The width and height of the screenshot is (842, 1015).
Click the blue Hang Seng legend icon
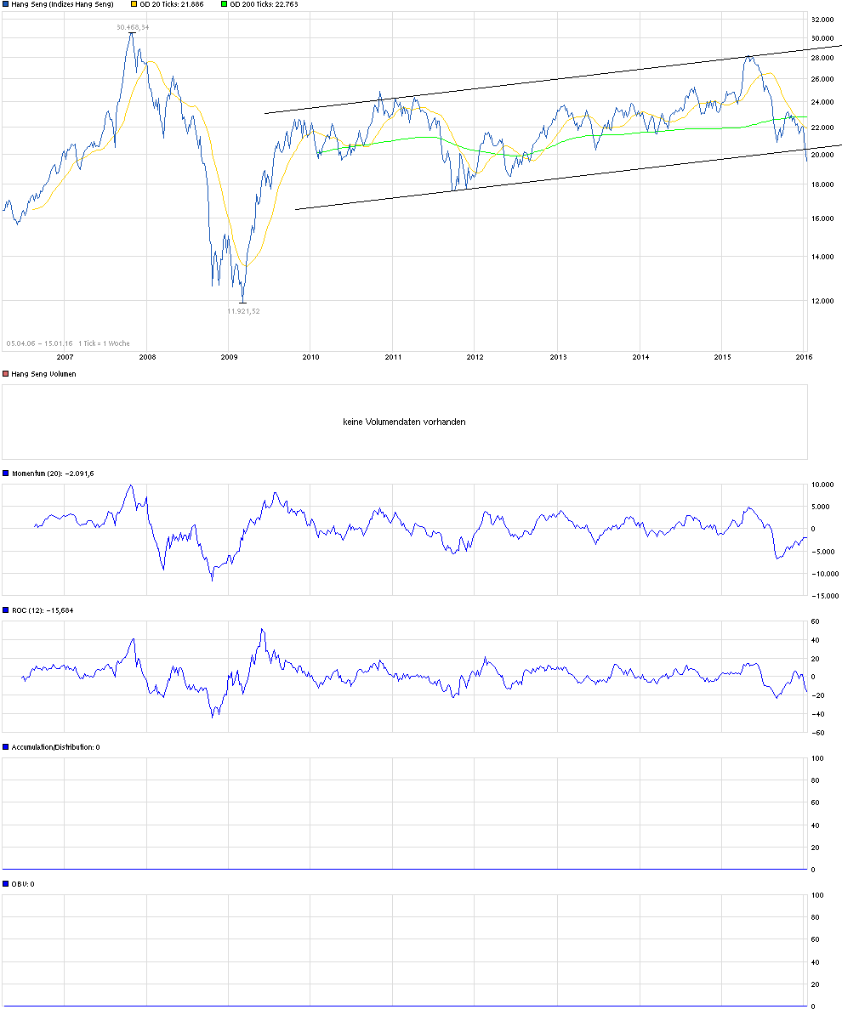coord(5,5)
